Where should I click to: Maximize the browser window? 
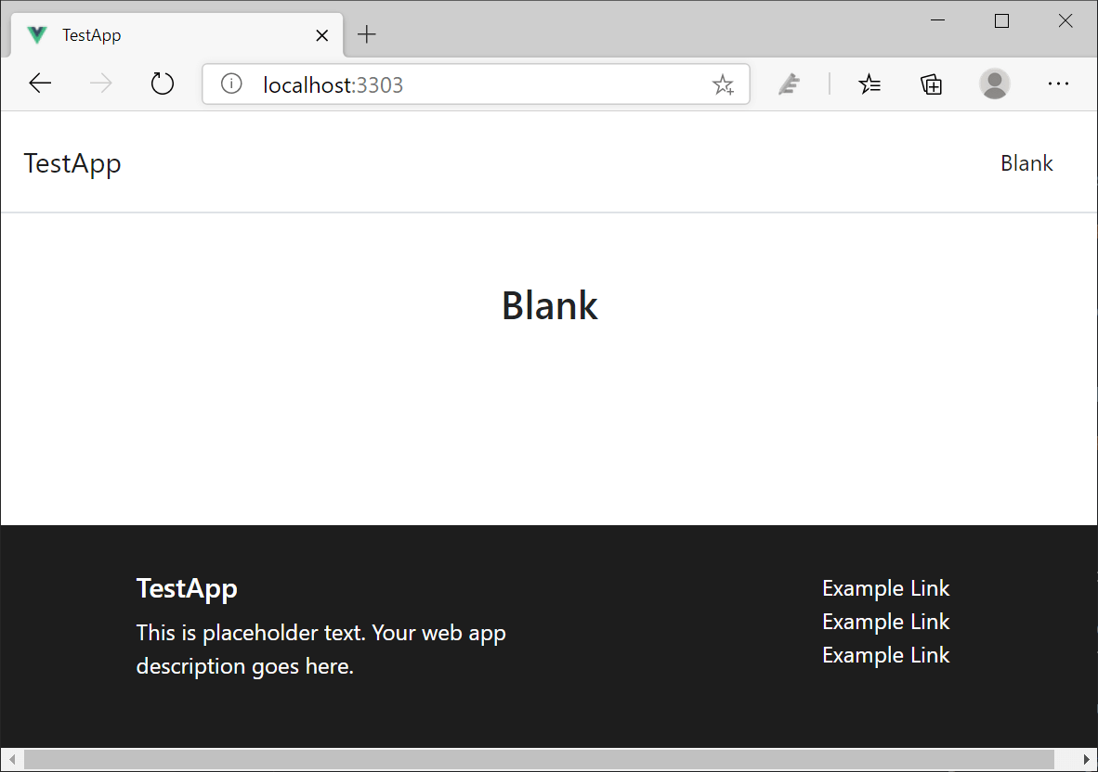click(1001, 21)
